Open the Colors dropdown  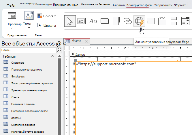tap(47, 16)
